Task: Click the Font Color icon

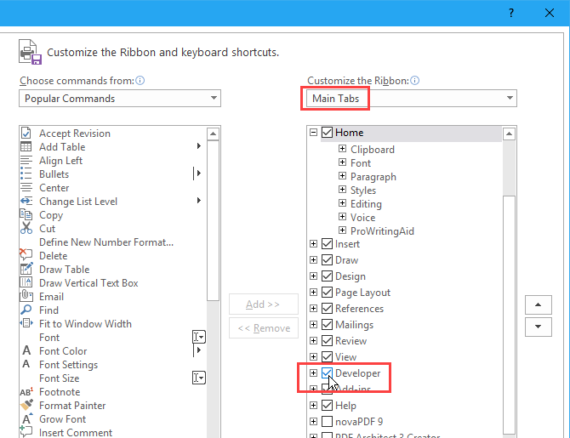Action: (26, 351)
